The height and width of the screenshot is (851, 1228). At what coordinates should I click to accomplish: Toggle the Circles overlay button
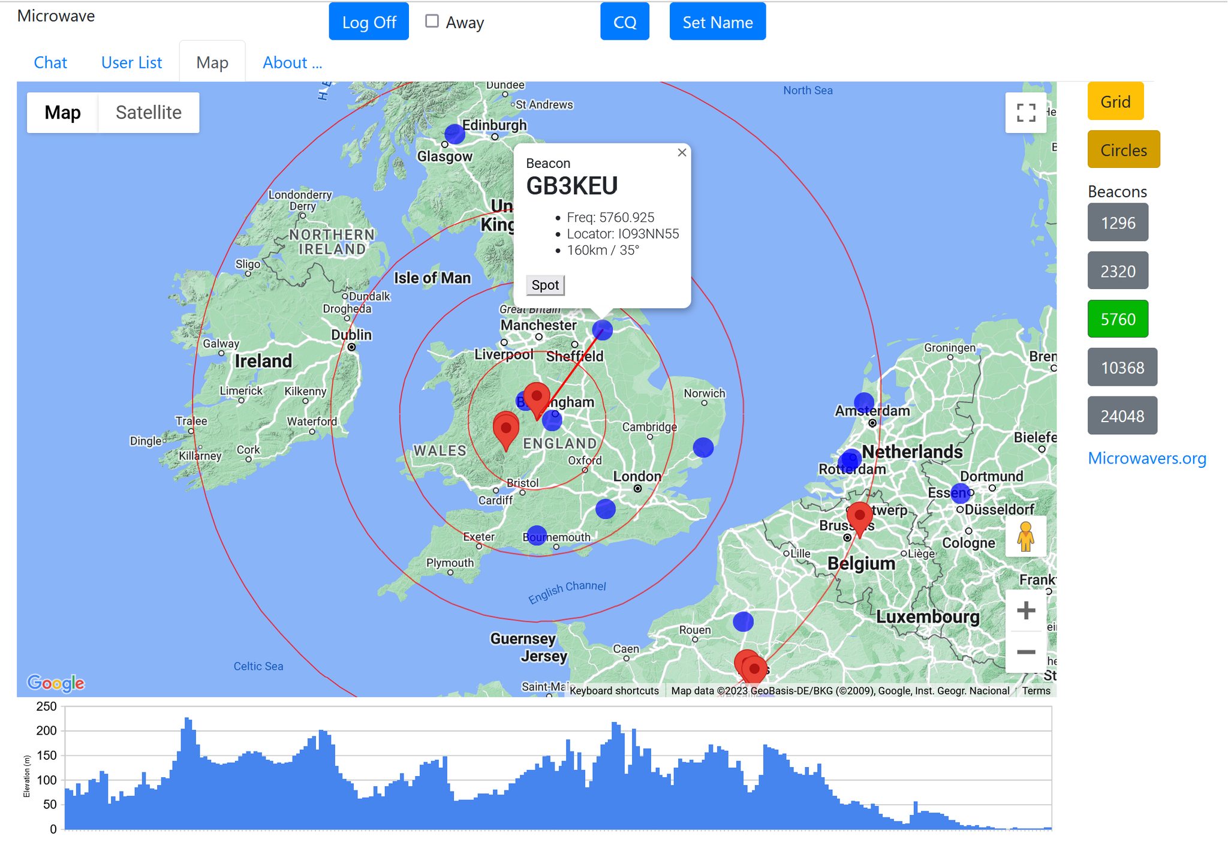tap(1124, 149)
